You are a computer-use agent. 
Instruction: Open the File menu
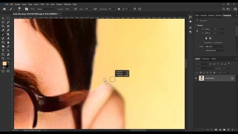tap(7, 4)
